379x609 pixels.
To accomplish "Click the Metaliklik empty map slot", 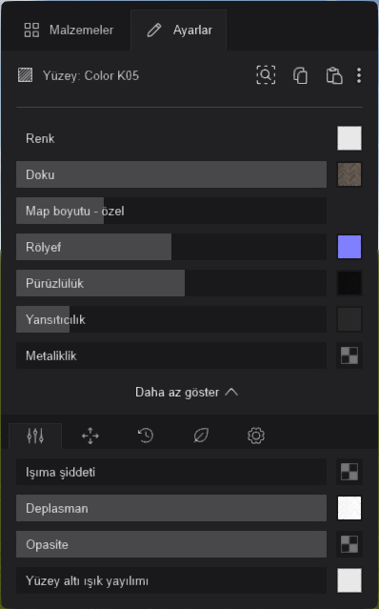I will [349, 355].
